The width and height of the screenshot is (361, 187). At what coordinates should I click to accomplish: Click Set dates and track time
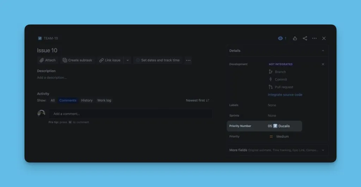[158, 60]
